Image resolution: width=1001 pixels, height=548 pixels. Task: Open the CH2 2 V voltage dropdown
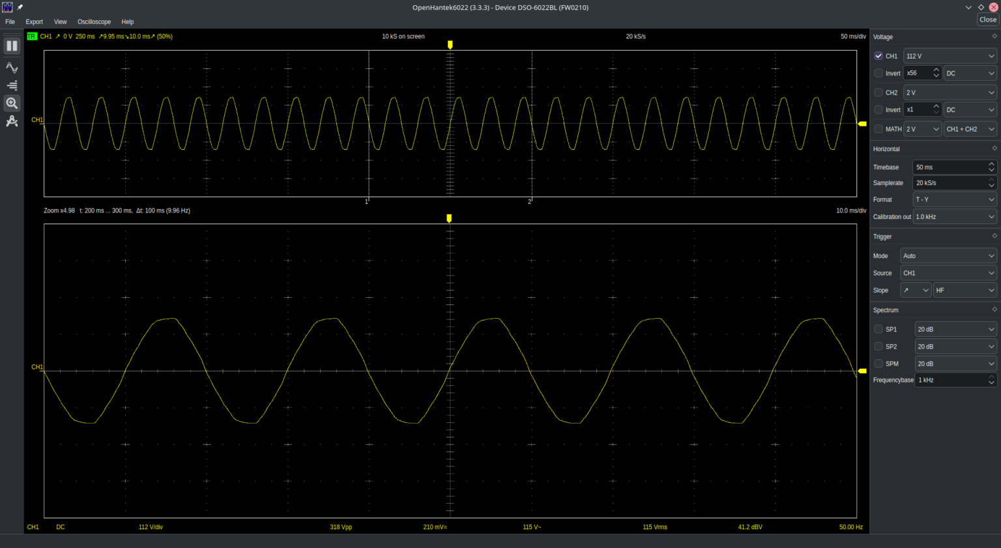pos(950,93)
